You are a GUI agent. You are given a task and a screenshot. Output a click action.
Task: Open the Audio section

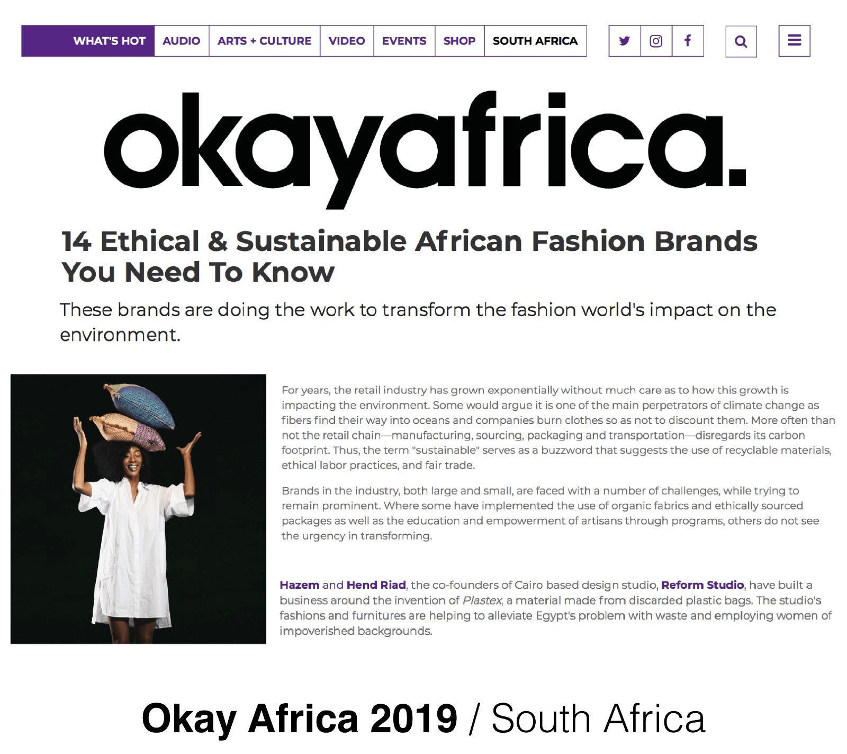181,41
